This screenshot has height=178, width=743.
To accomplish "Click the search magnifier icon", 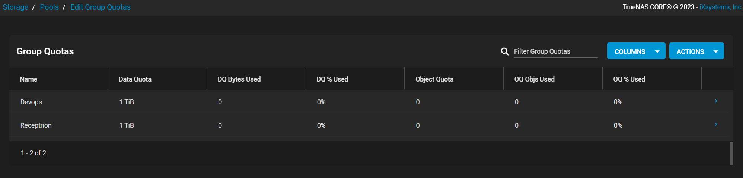I will click(x=505, y=51).
